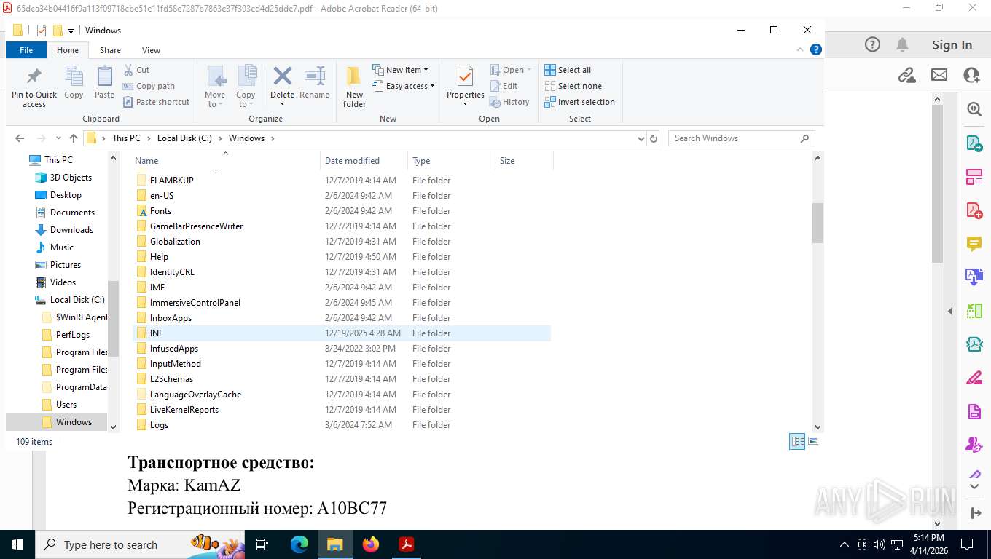Select PerfLogs folder in tree
Image resolution: width=991 pixels, height=559 pixels.
(73, 335)
